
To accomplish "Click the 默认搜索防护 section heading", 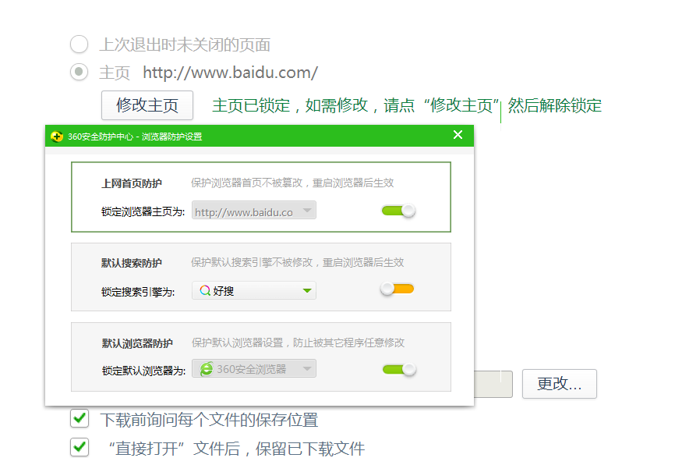I will tap(132, 263).
